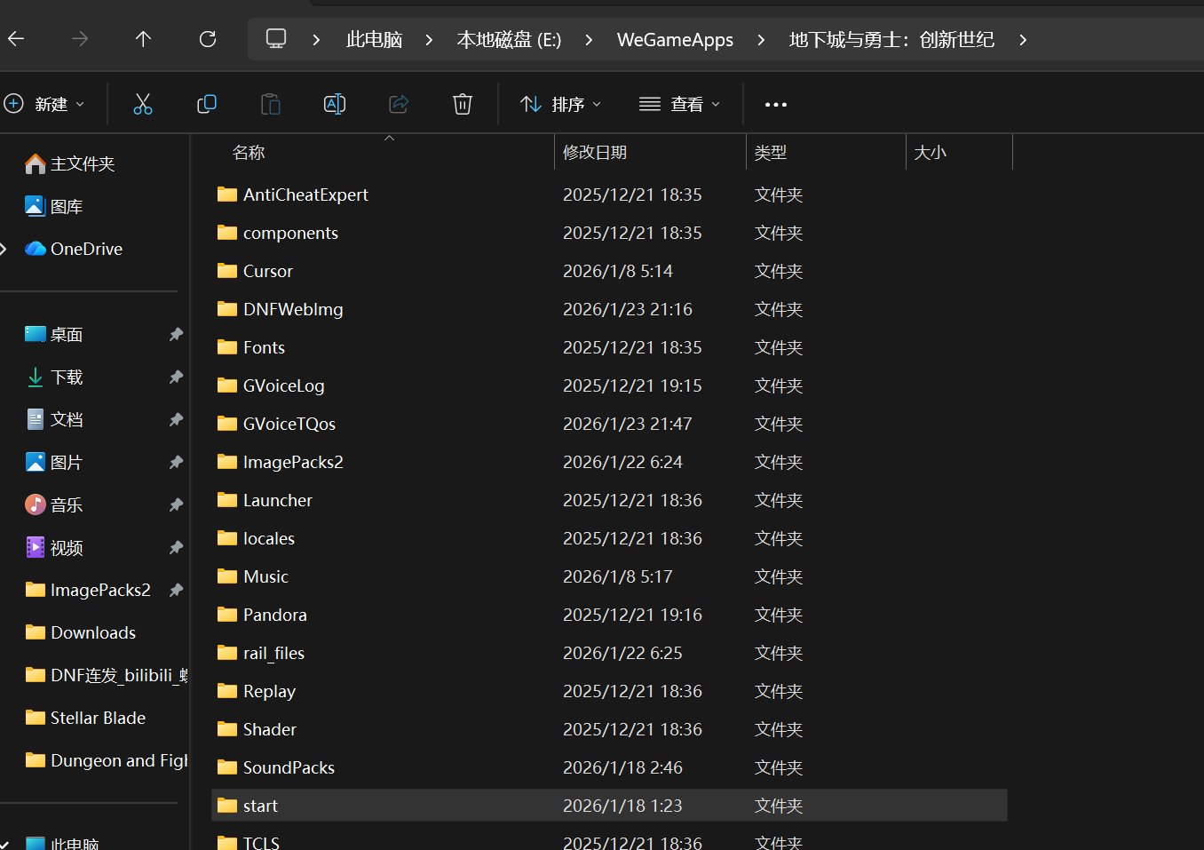Click WeGameApps in the address breadcrumb
The width and height of the screenshot is (1204, 850).
pos(675,40)
